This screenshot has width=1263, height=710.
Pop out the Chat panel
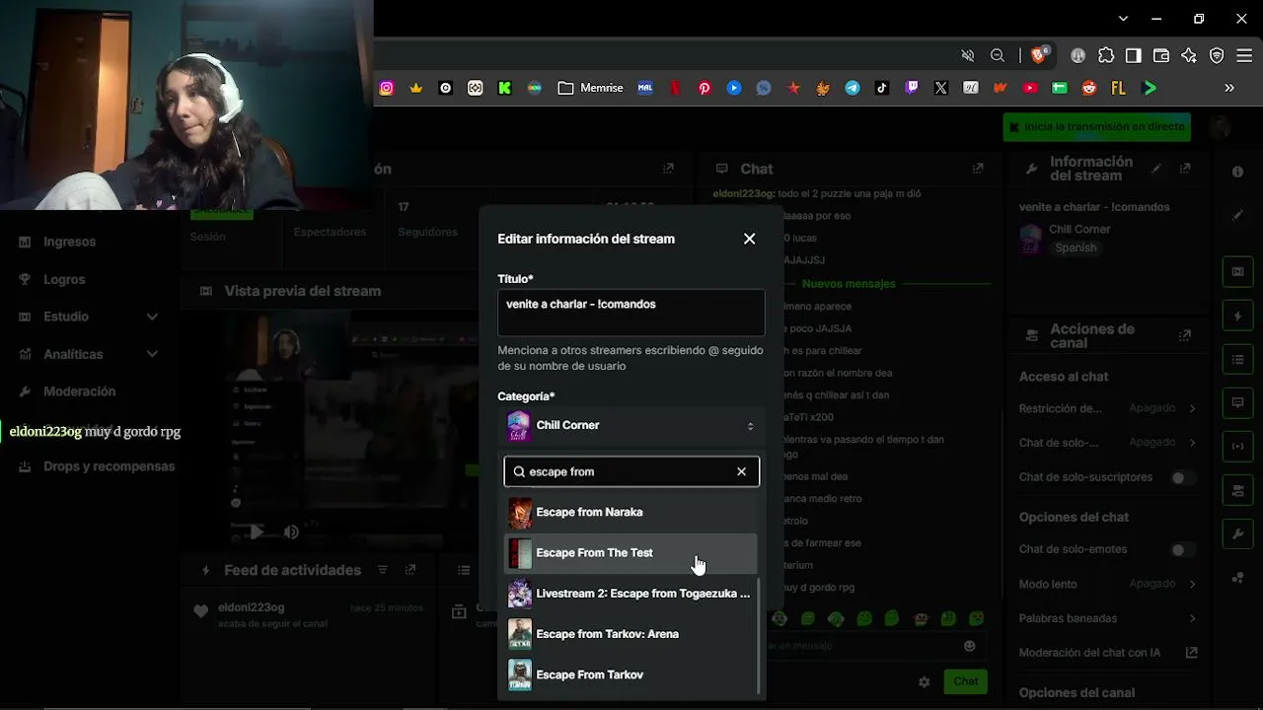coord(978,169)
